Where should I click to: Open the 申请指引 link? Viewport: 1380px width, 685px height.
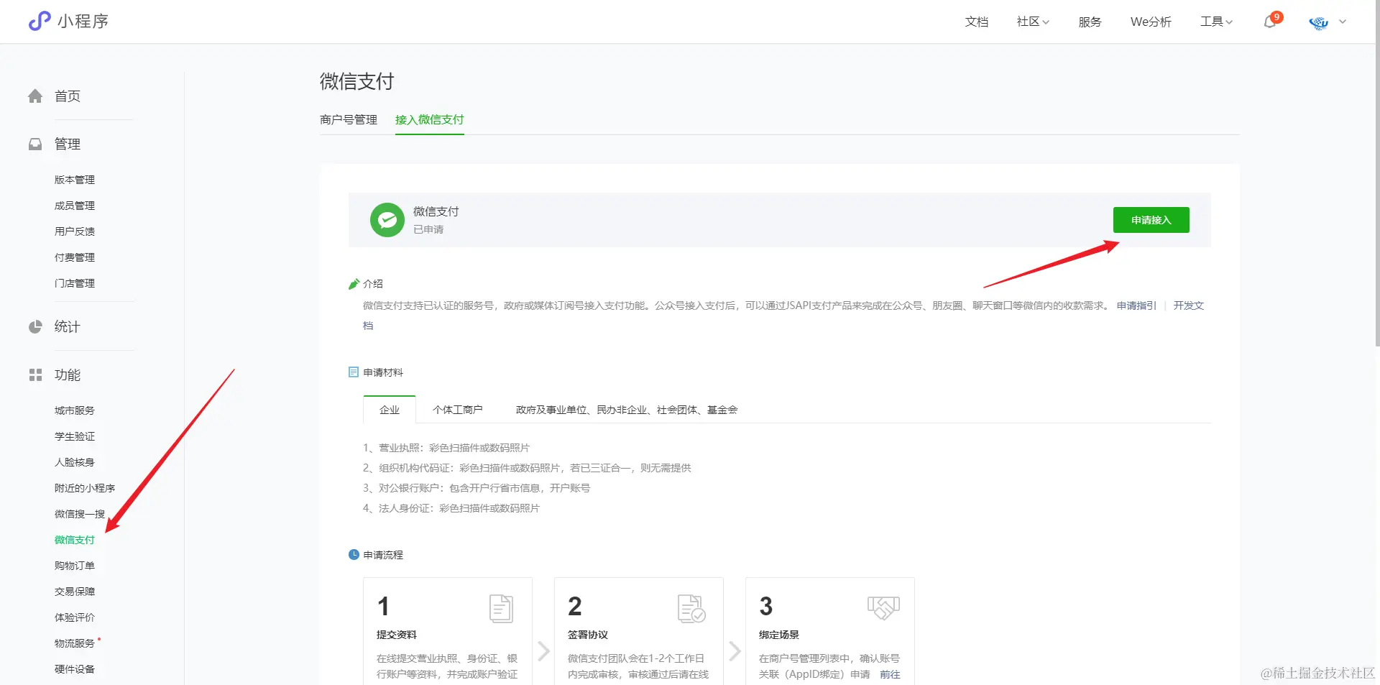click(1136, 305)
